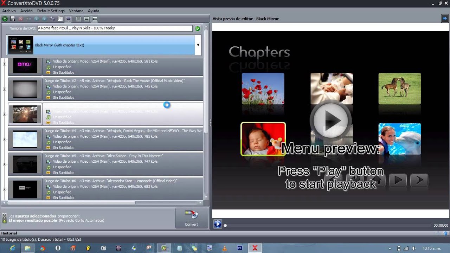The image size is (450, 253).
Task: Open the Ventana menu
Action: [76, 11]
